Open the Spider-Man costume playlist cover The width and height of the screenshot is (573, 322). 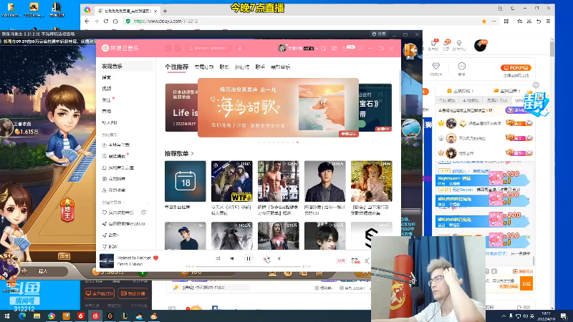pyautogui.click(x=278, y=236)
